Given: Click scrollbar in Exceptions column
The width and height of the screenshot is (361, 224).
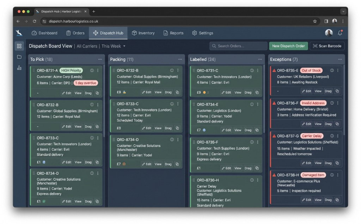Looking at the screenshot, I should click(344, 100).
